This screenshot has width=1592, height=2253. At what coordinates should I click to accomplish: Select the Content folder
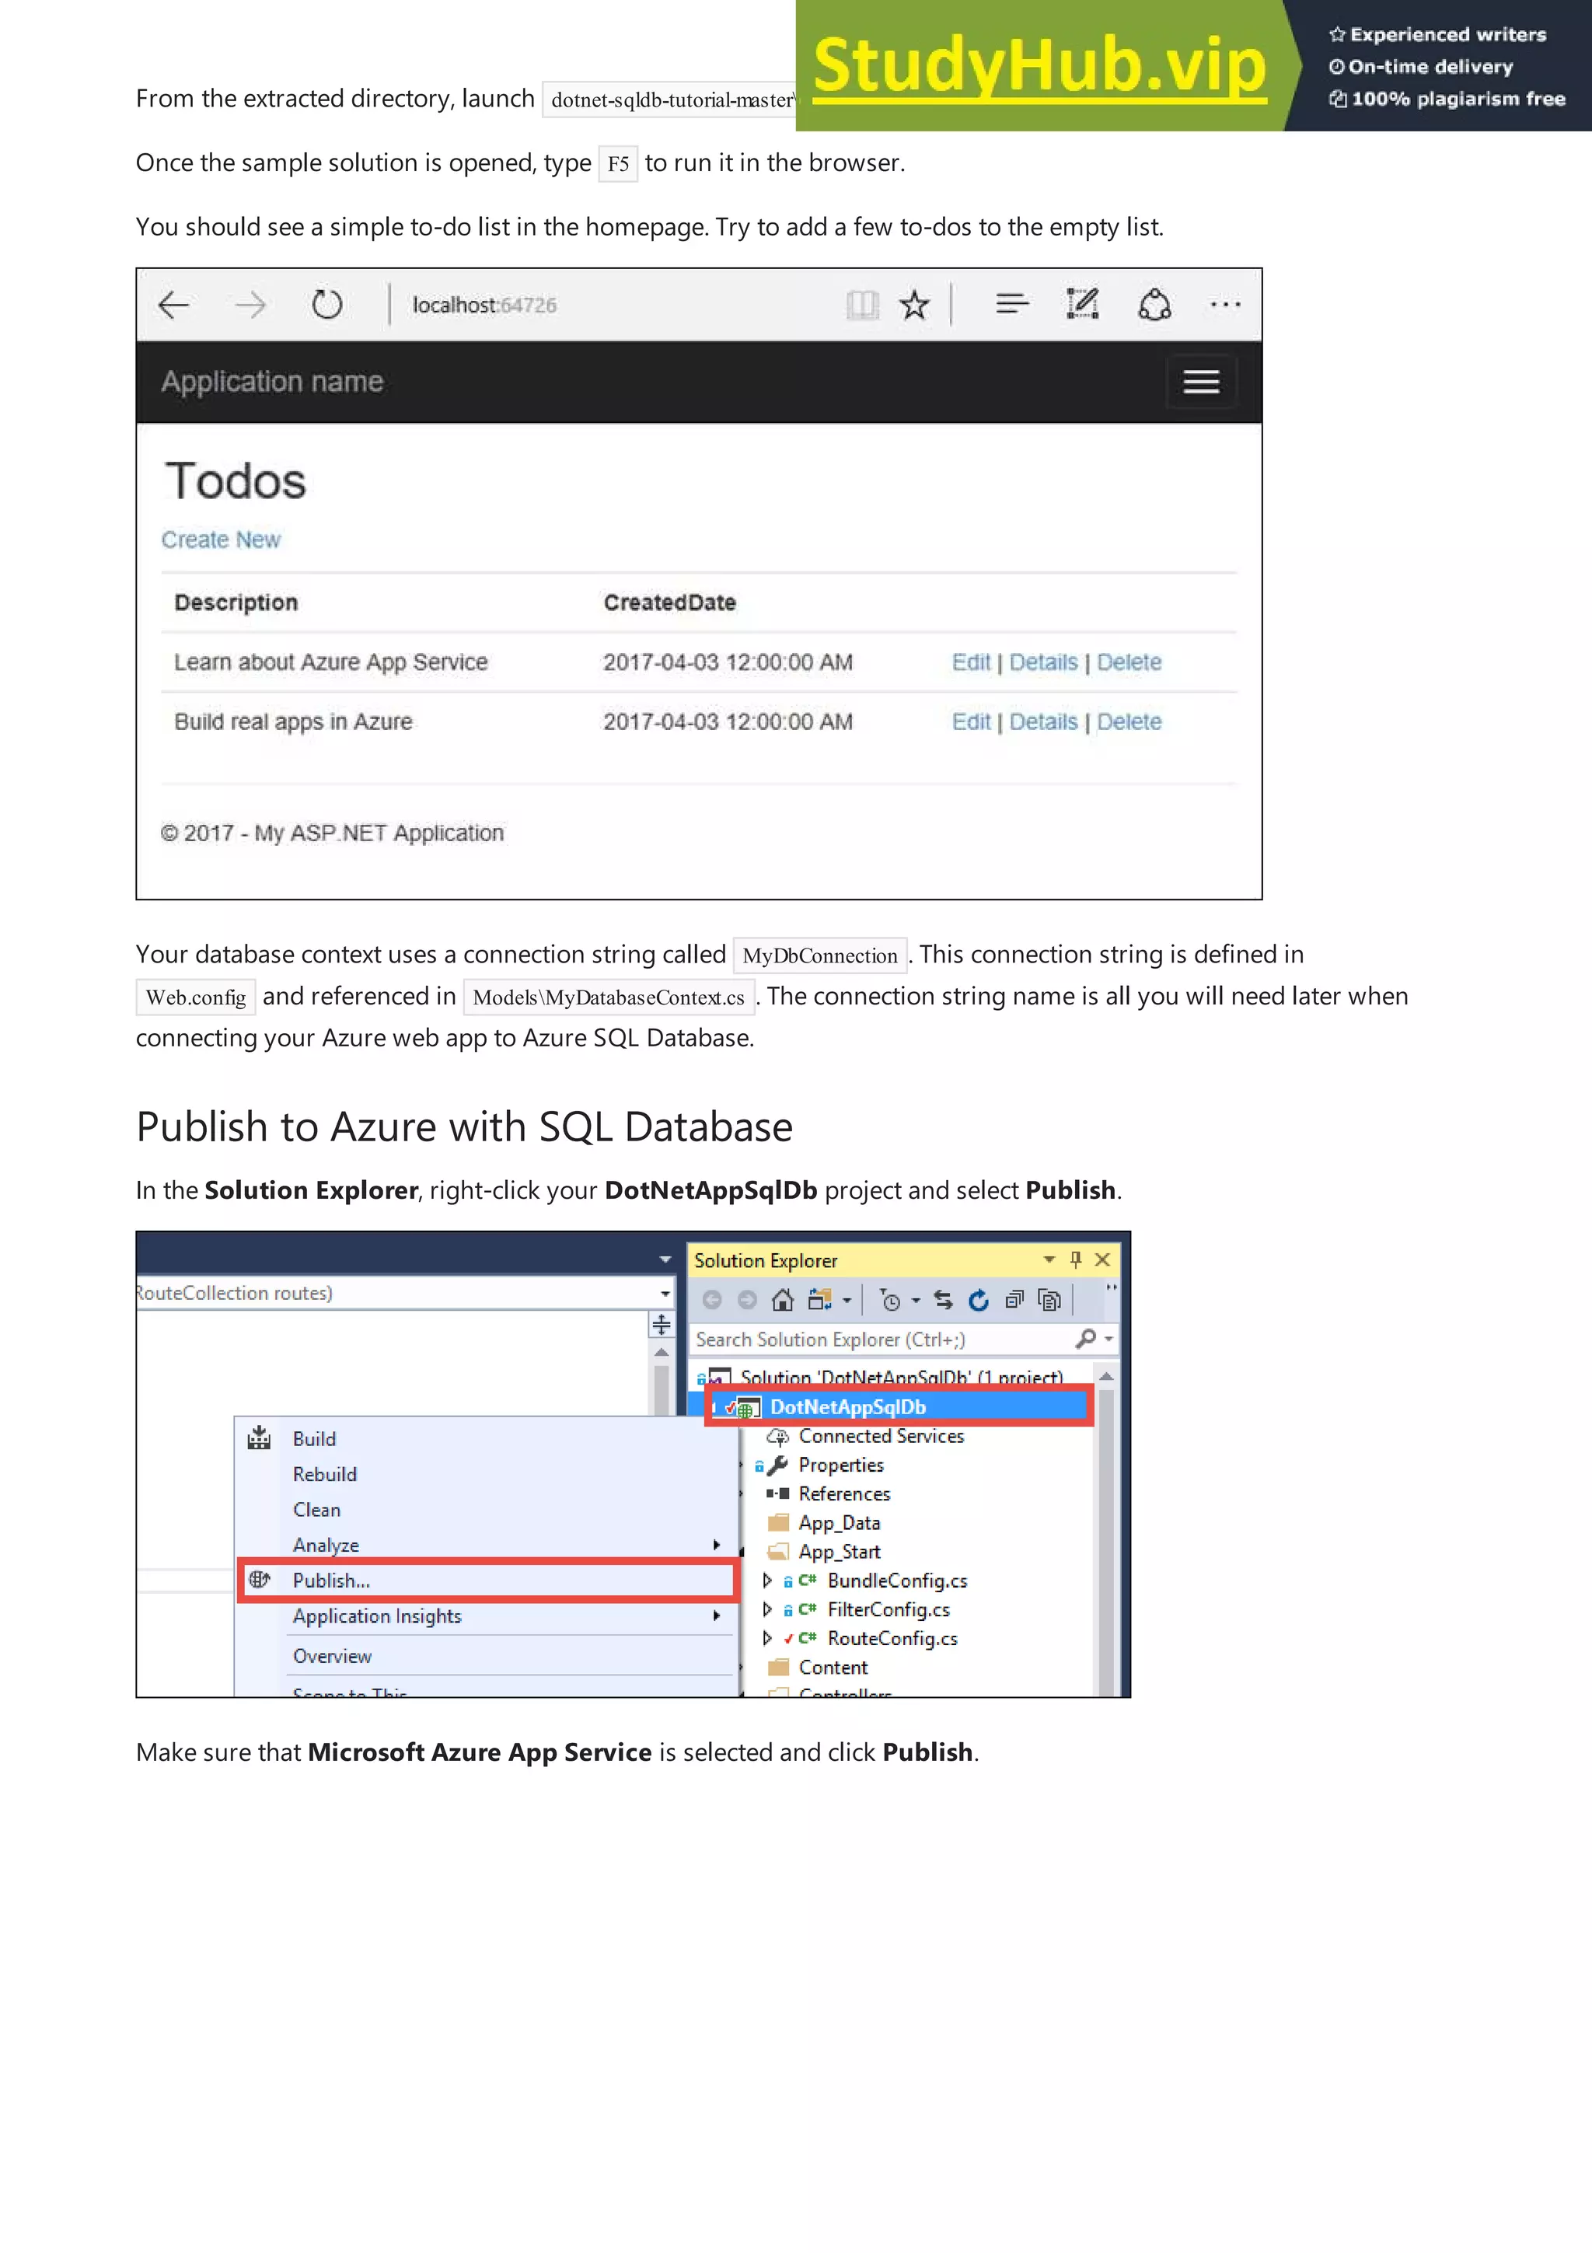point(833,1667)
